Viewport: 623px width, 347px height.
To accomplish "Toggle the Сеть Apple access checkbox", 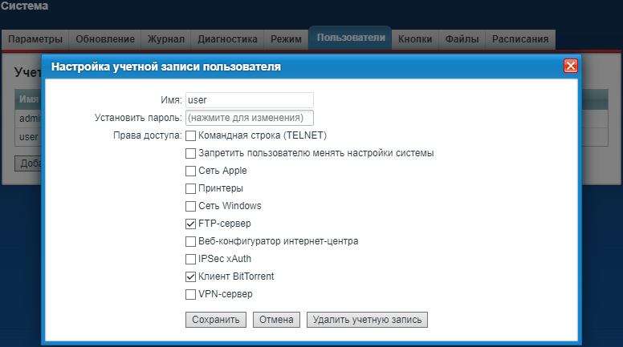I will (x=191, y=171).
